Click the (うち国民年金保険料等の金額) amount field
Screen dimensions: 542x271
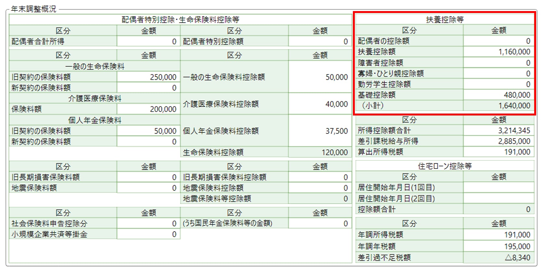[x=320, y=224]
